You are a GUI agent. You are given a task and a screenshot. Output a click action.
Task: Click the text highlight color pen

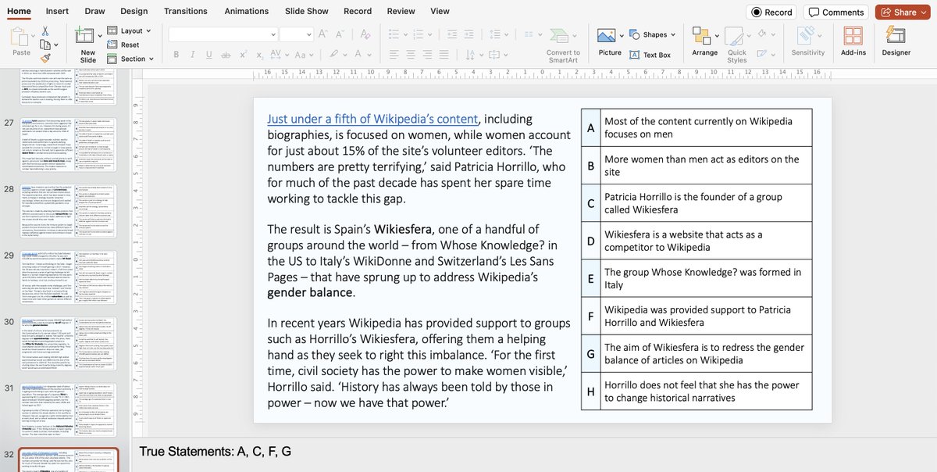(336, 55)
